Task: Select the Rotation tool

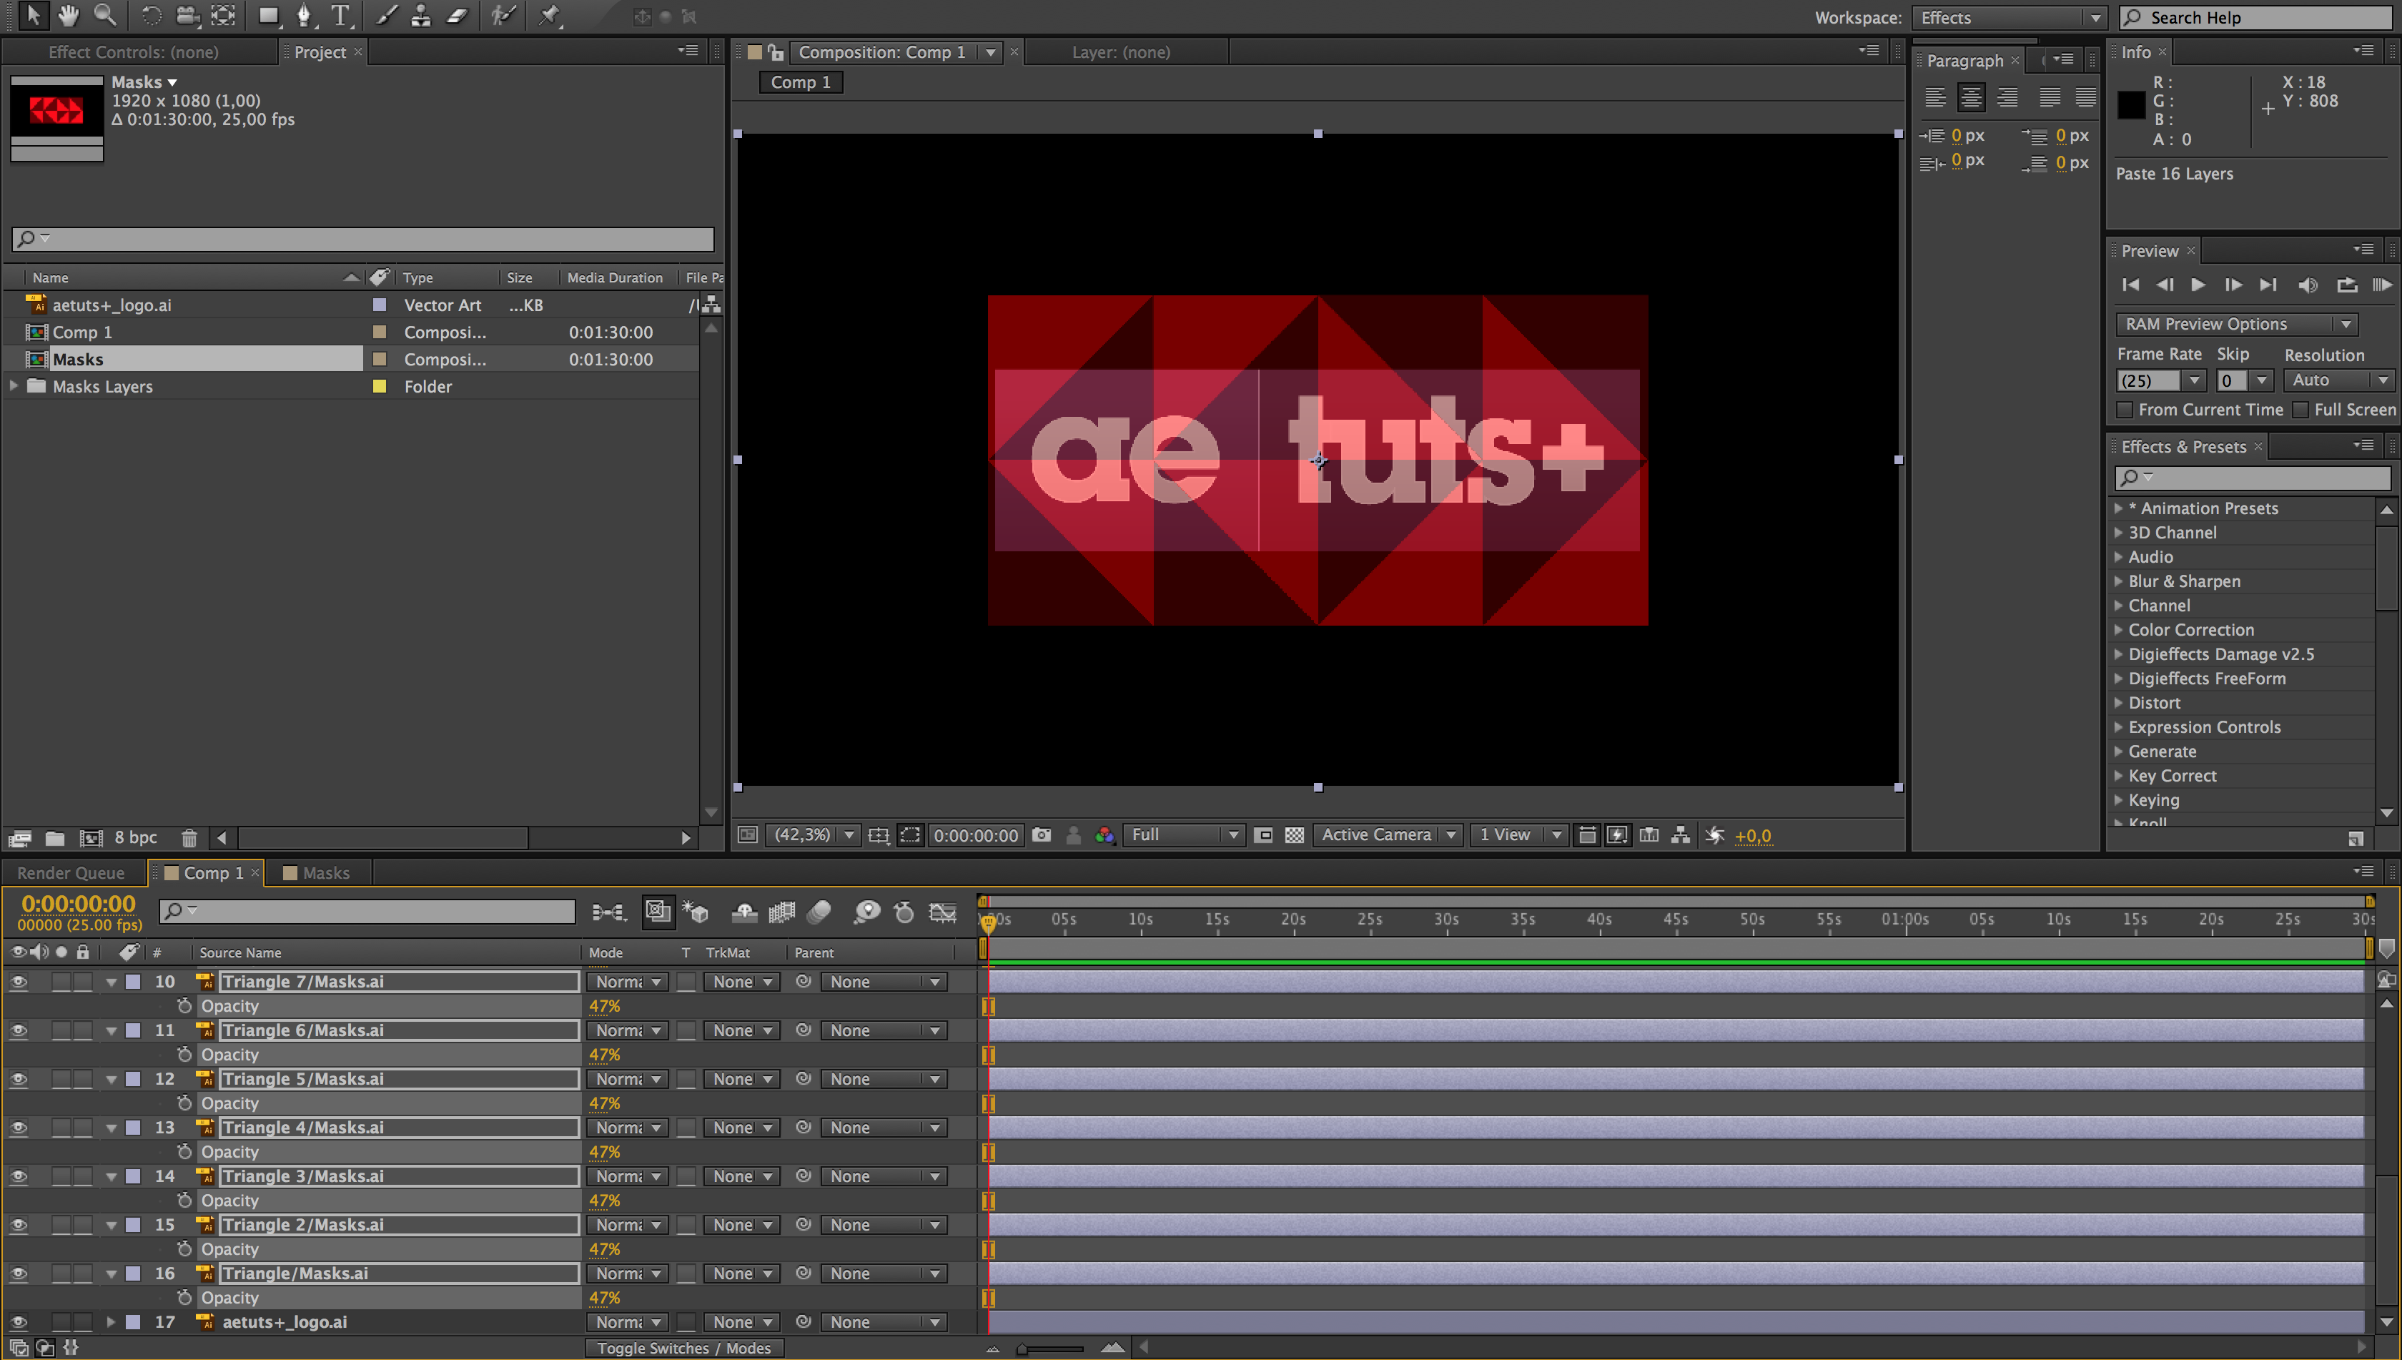Action: point(152,16)
